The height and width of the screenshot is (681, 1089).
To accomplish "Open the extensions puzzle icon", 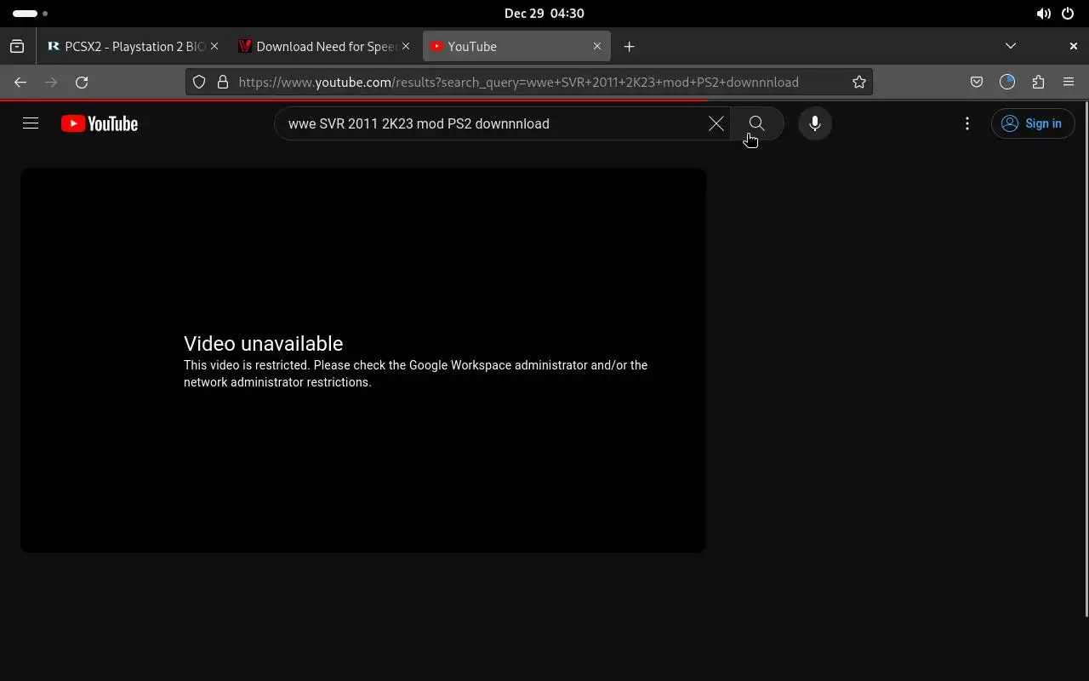I will click(1038, 82).
